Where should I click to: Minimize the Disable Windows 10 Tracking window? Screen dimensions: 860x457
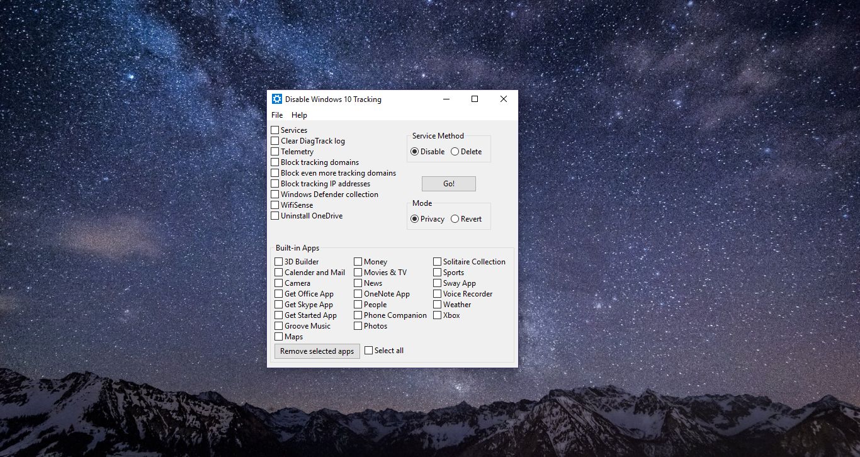point(446,99)
